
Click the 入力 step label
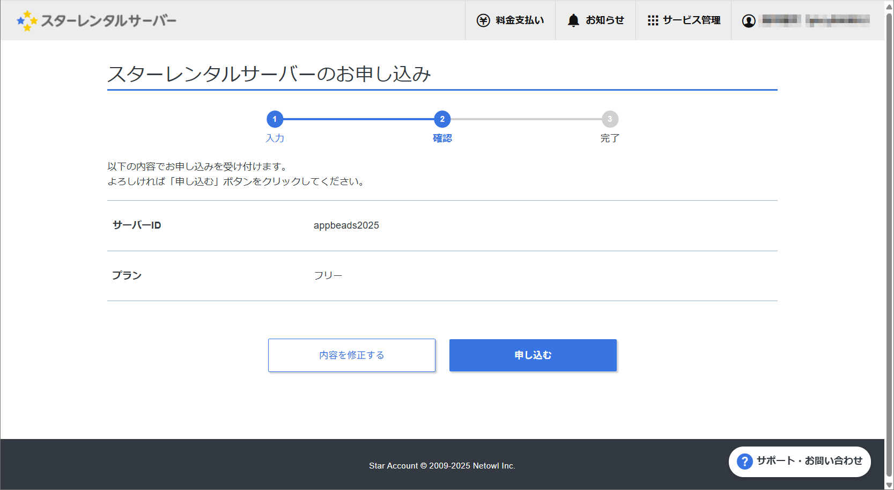click(275, 138)
